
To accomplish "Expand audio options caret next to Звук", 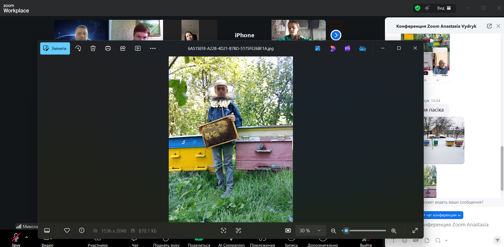I will coord(27,237).
